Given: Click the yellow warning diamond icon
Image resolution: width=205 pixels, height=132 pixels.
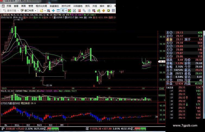Looking at the screenshot, I should pos(104,11).
